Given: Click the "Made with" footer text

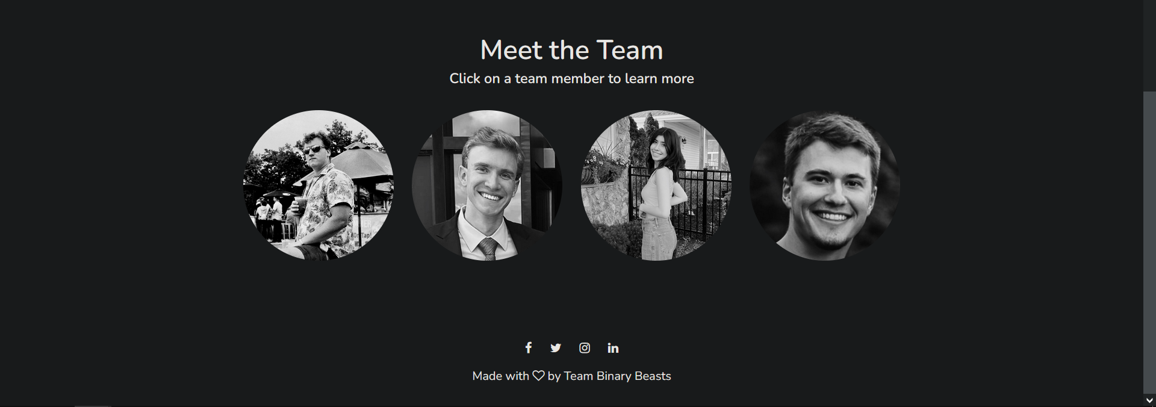Looking at the screenshot, I should coord(500,376).
